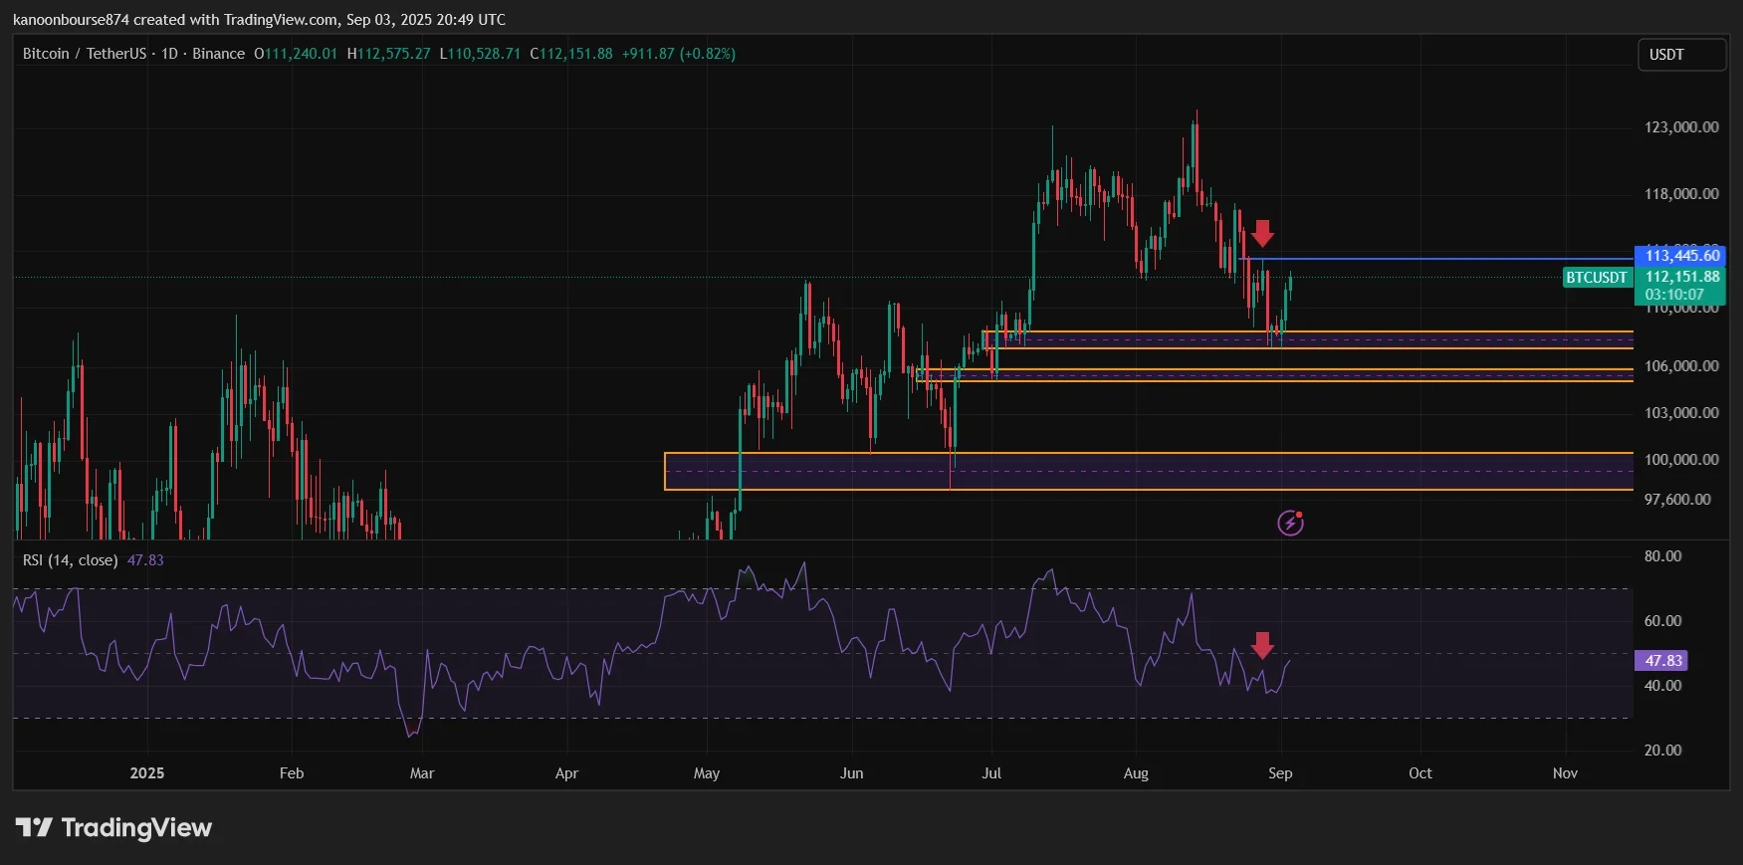Click the purple RSI value label 47.83
The width and height of the screenshot is (1743, 865).
(1662, 661)
